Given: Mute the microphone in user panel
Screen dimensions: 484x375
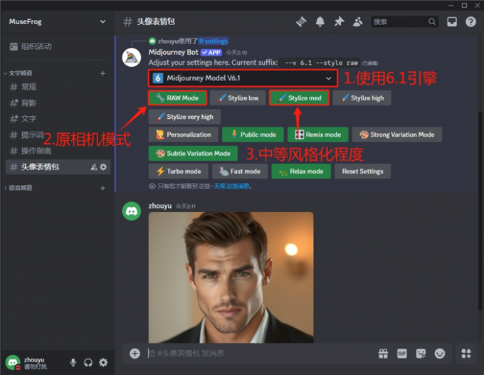Looking at the screenshot, I should (73, 362).
